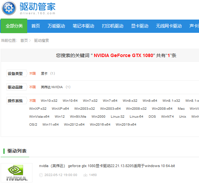Filter by Win2003-x64 operating system

[x=110, y=109]
